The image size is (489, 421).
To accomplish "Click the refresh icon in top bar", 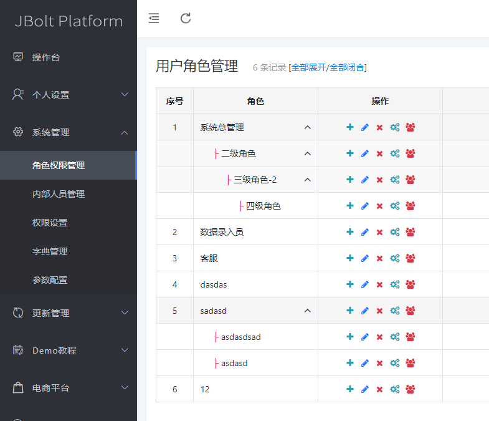I will [x=186, y=18].
